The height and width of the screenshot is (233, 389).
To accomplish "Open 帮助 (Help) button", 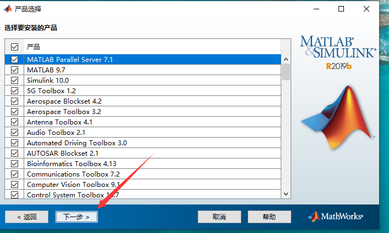I will [269, 217].
